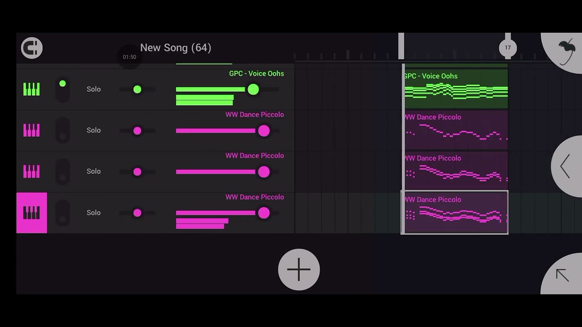Solo the bottom WW Dance Piccolo track
The width and height of the screenshot is (582, 327).
click(94, 213)
